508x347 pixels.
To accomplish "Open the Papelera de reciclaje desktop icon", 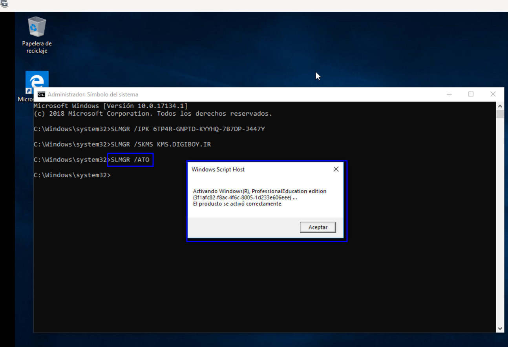I will (37, 35).
